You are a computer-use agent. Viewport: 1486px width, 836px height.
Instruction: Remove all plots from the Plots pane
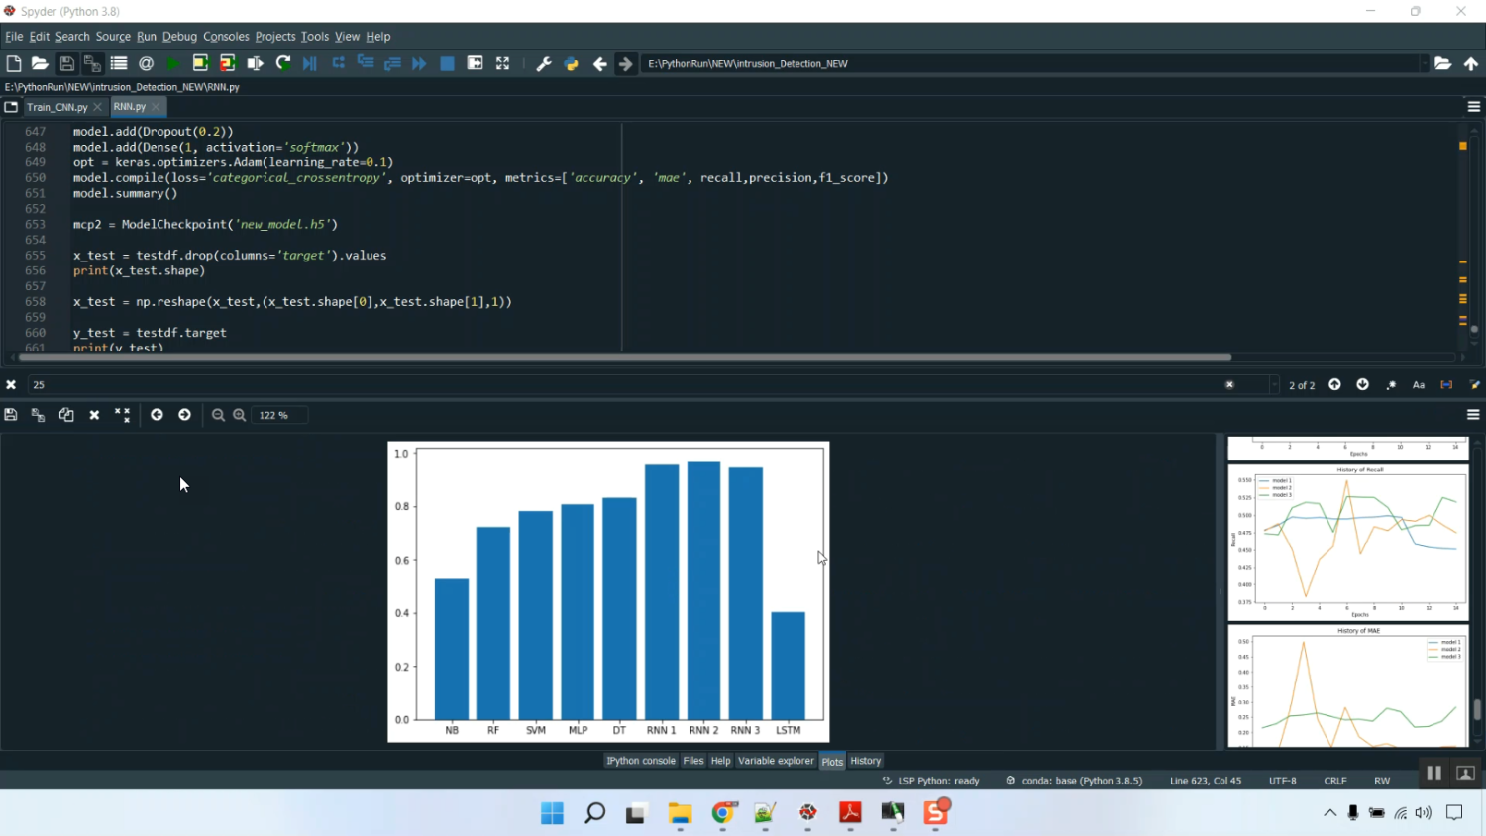click(x=122, y=415)
